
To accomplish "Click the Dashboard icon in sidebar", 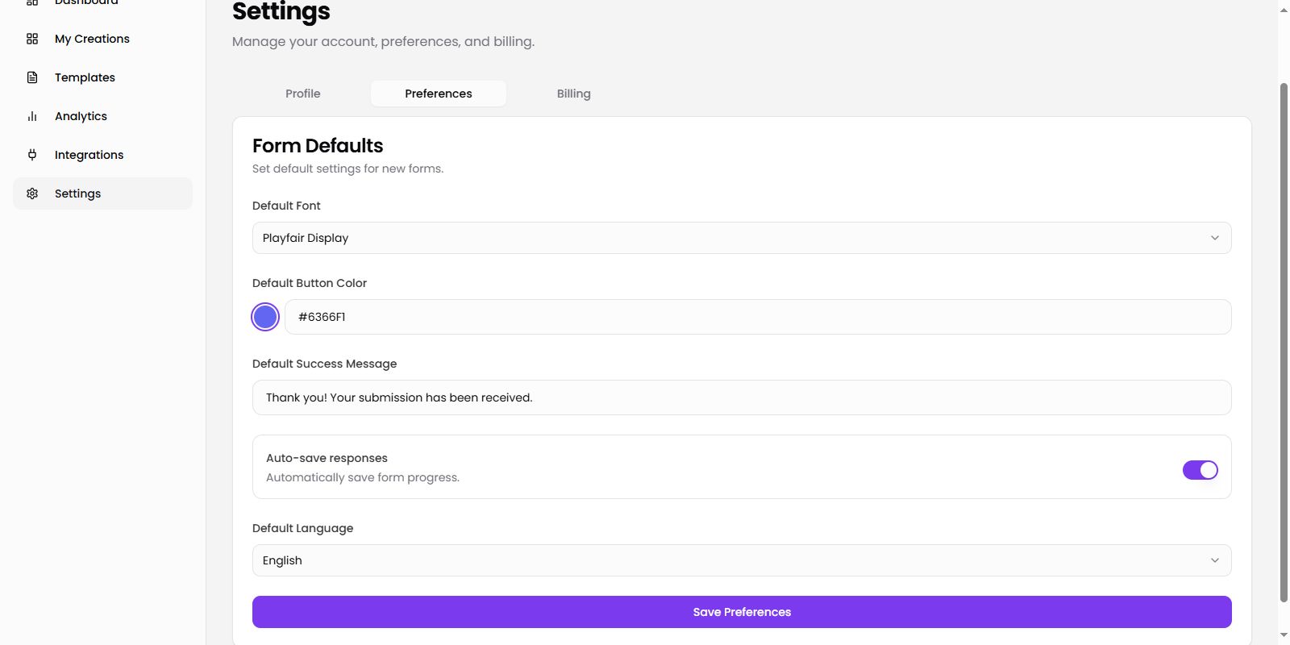I will click(x=32, y=2).
